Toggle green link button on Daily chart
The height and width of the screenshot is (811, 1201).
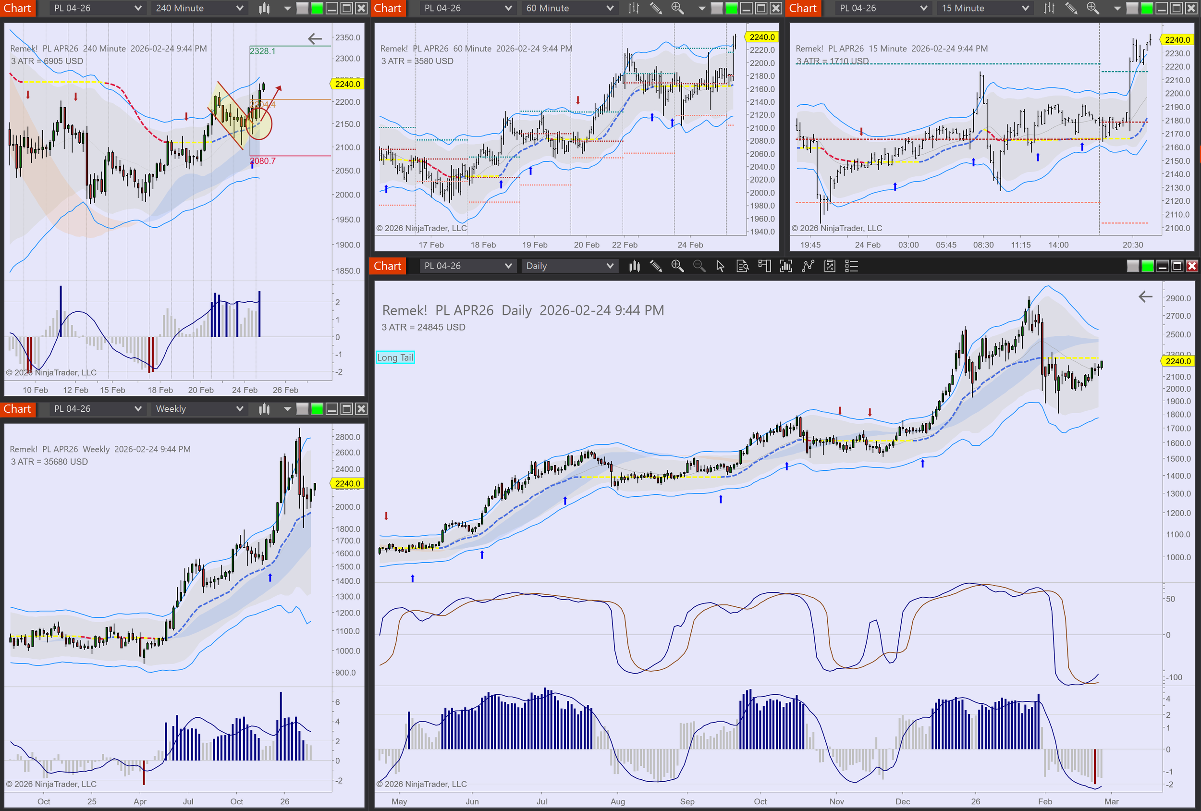point(1147,266)
